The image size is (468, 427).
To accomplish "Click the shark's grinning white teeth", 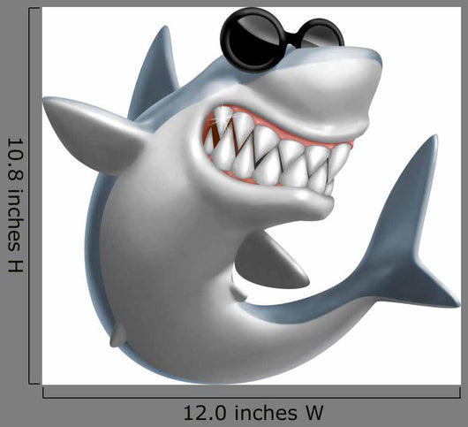I will pos(277,152).
